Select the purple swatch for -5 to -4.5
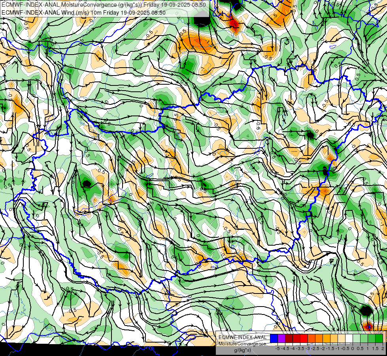This screenshot has height=356, width=387. (281, 338)
